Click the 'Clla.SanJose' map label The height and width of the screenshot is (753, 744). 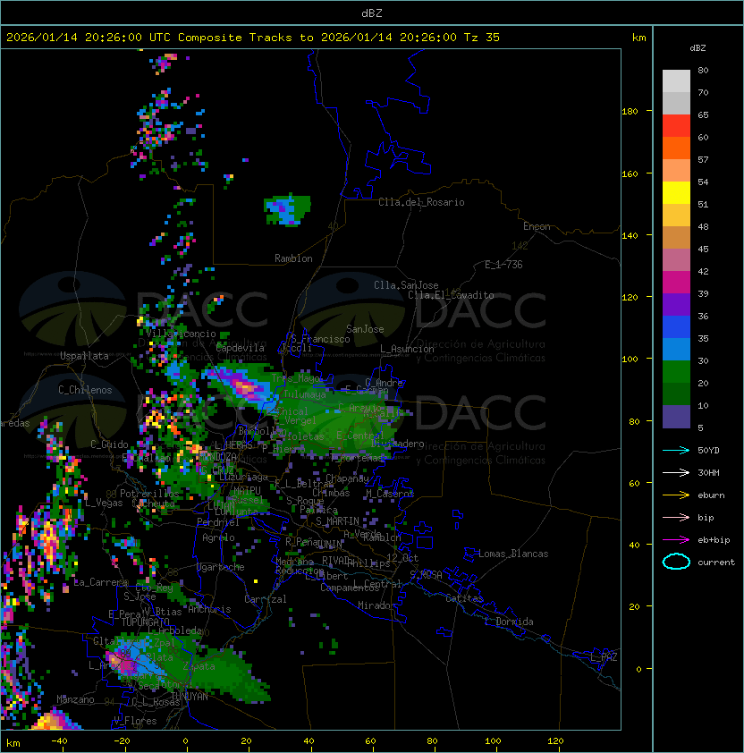(x=406, y=285)
